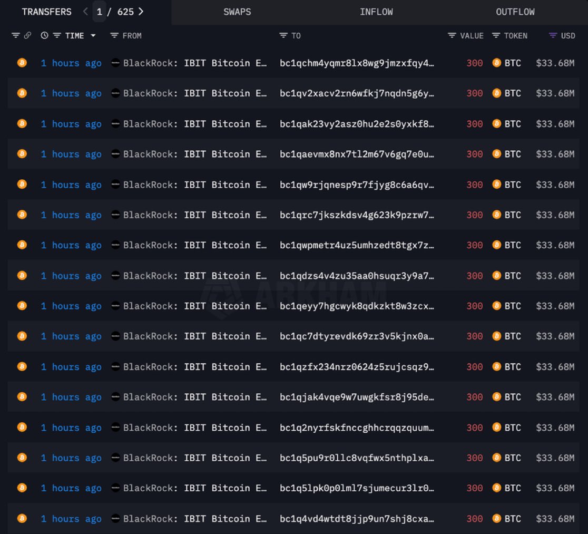Open the FROM column filter

[x=114, y=35]
